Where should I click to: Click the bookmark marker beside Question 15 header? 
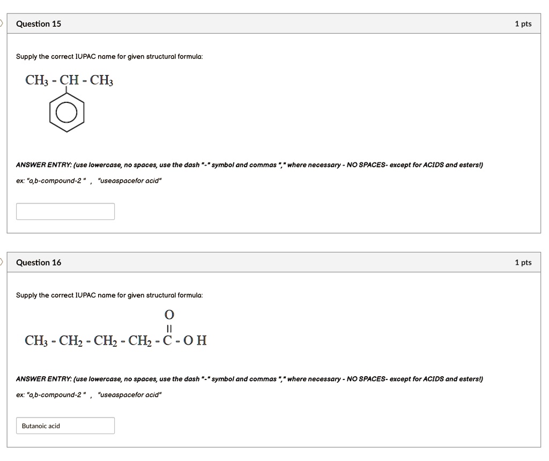click(2, 23)
